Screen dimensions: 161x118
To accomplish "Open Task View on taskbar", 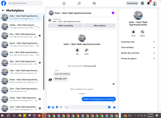I will [14, 115].
